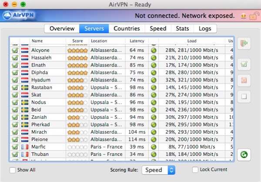Sort the list by Score column header
The height and width of the screenshot is (182, 261).
(x=77, y=41)
